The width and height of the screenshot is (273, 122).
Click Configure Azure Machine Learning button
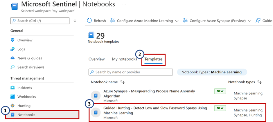144,21
